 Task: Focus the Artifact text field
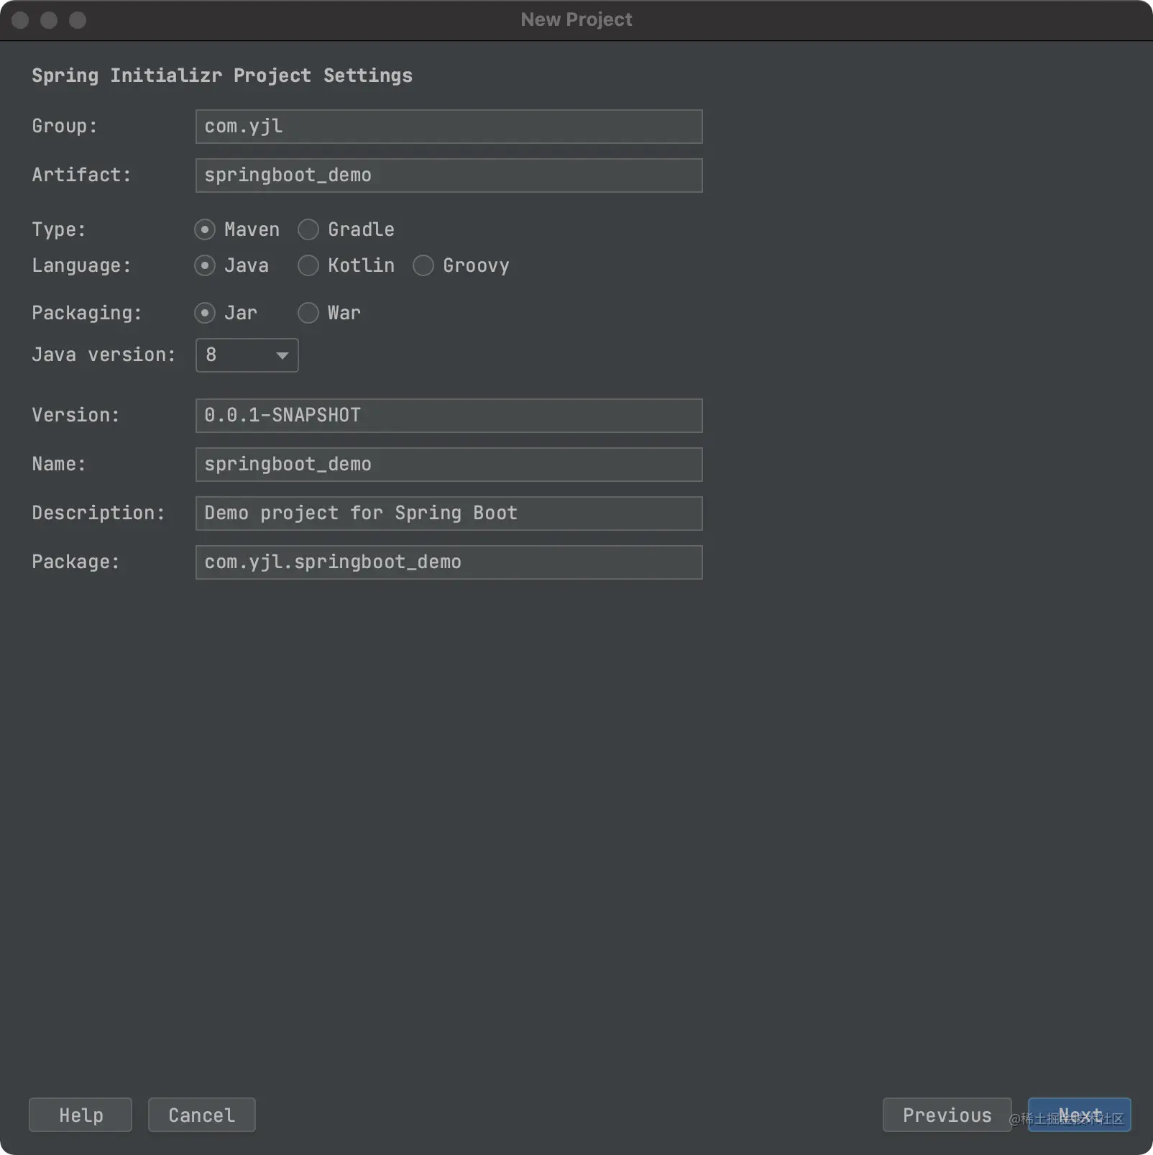(449, 175)
